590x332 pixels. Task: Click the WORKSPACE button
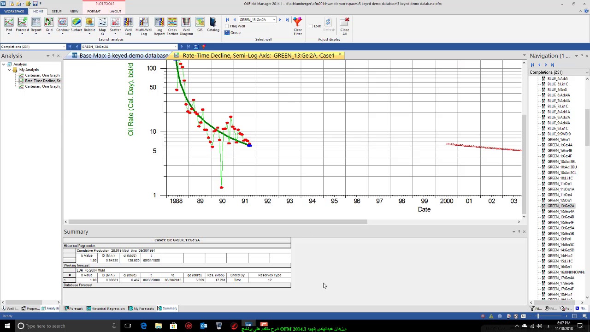coord(14,11)
